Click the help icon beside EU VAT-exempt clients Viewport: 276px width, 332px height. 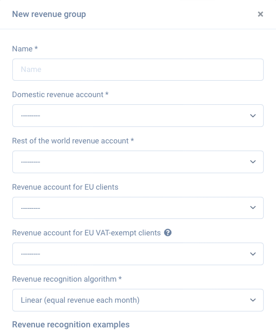[x=167, y=233]
